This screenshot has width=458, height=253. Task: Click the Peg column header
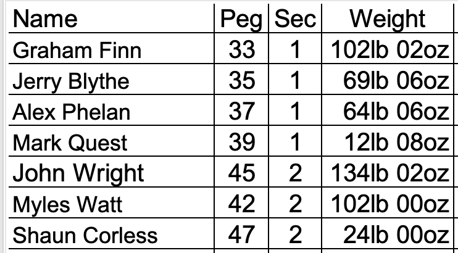pyautogui.click(x=241, y=18)
